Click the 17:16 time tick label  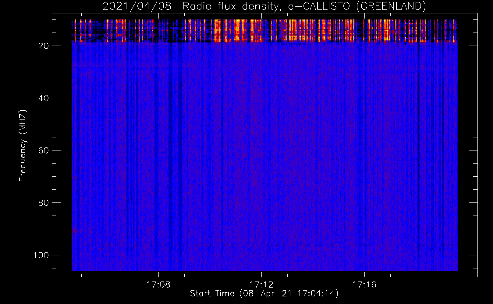[364, 285]
